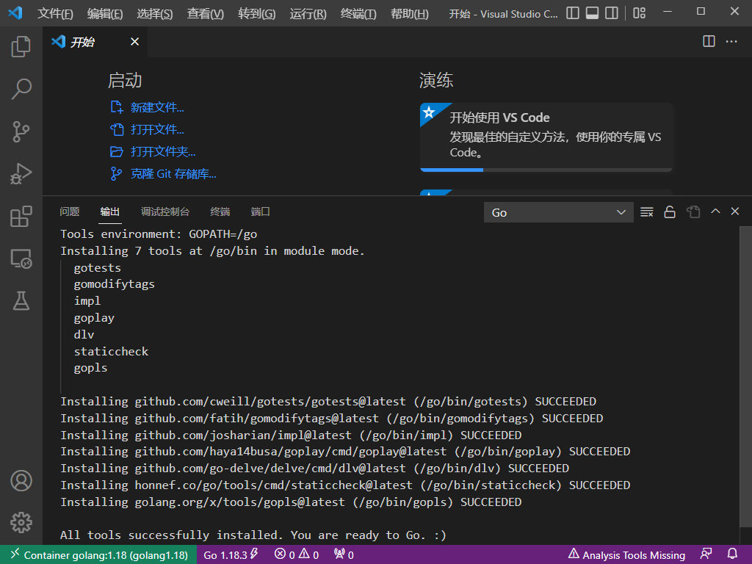Switch to the 调试控制台 panel tab

coord(165,211)
